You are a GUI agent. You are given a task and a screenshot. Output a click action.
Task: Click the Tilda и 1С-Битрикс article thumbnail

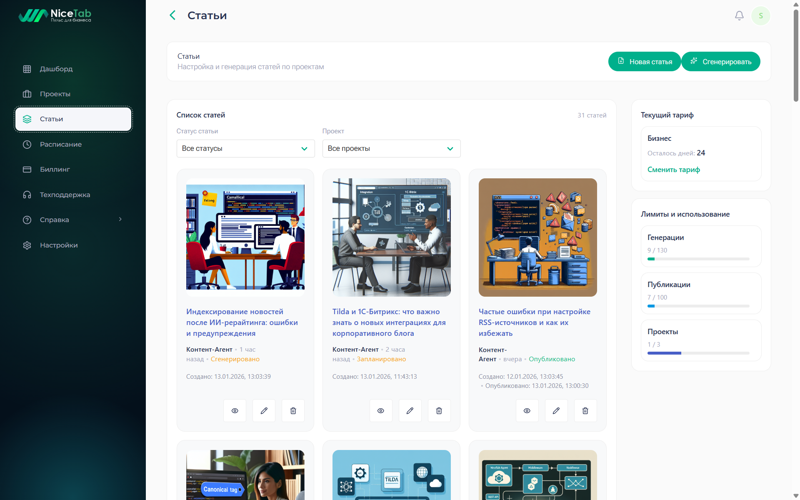[x=392, y=237]
